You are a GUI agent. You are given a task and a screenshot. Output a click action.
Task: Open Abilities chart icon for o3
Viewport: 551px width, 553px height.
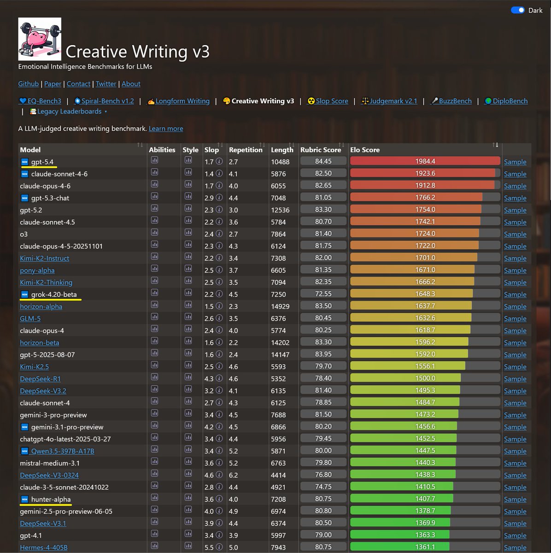coord(154,232)
